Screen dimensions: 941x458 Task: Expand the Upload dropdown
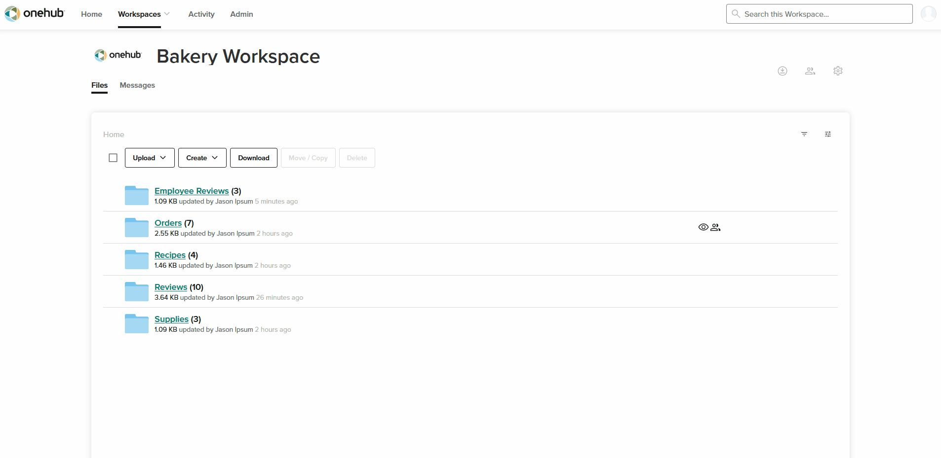[150, 158]
